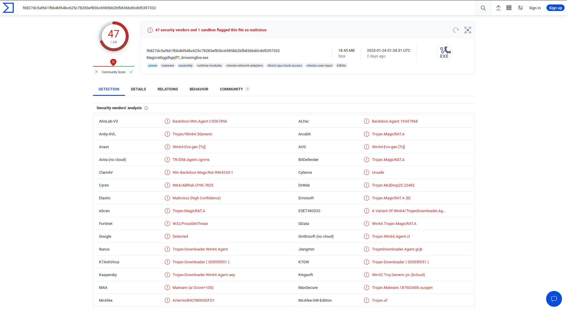The width and height of the screenshot is (567, 310).
Task: Open the COMMUNITY tab
Action: 234,89
